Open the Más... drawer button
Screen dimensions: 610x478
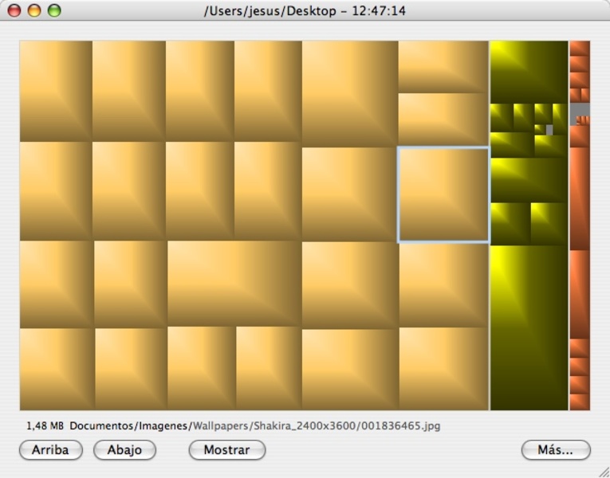coord(556,449)
